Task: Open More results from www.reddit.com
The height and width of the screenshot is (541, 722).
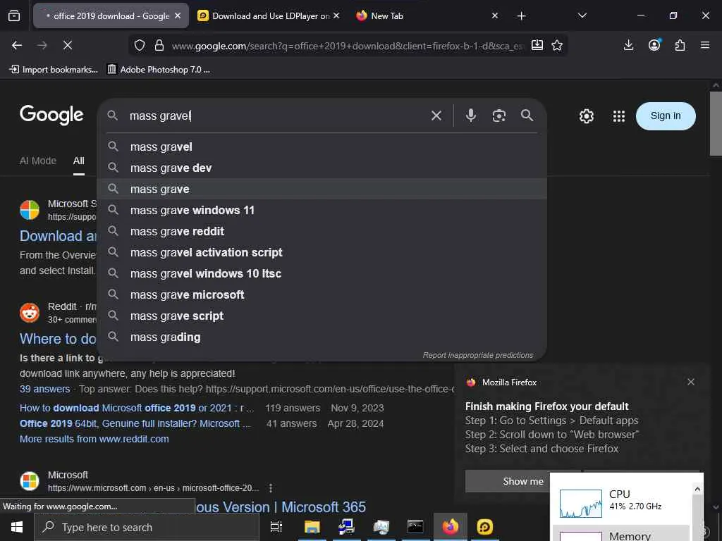Action: click(x=94, y=439)
